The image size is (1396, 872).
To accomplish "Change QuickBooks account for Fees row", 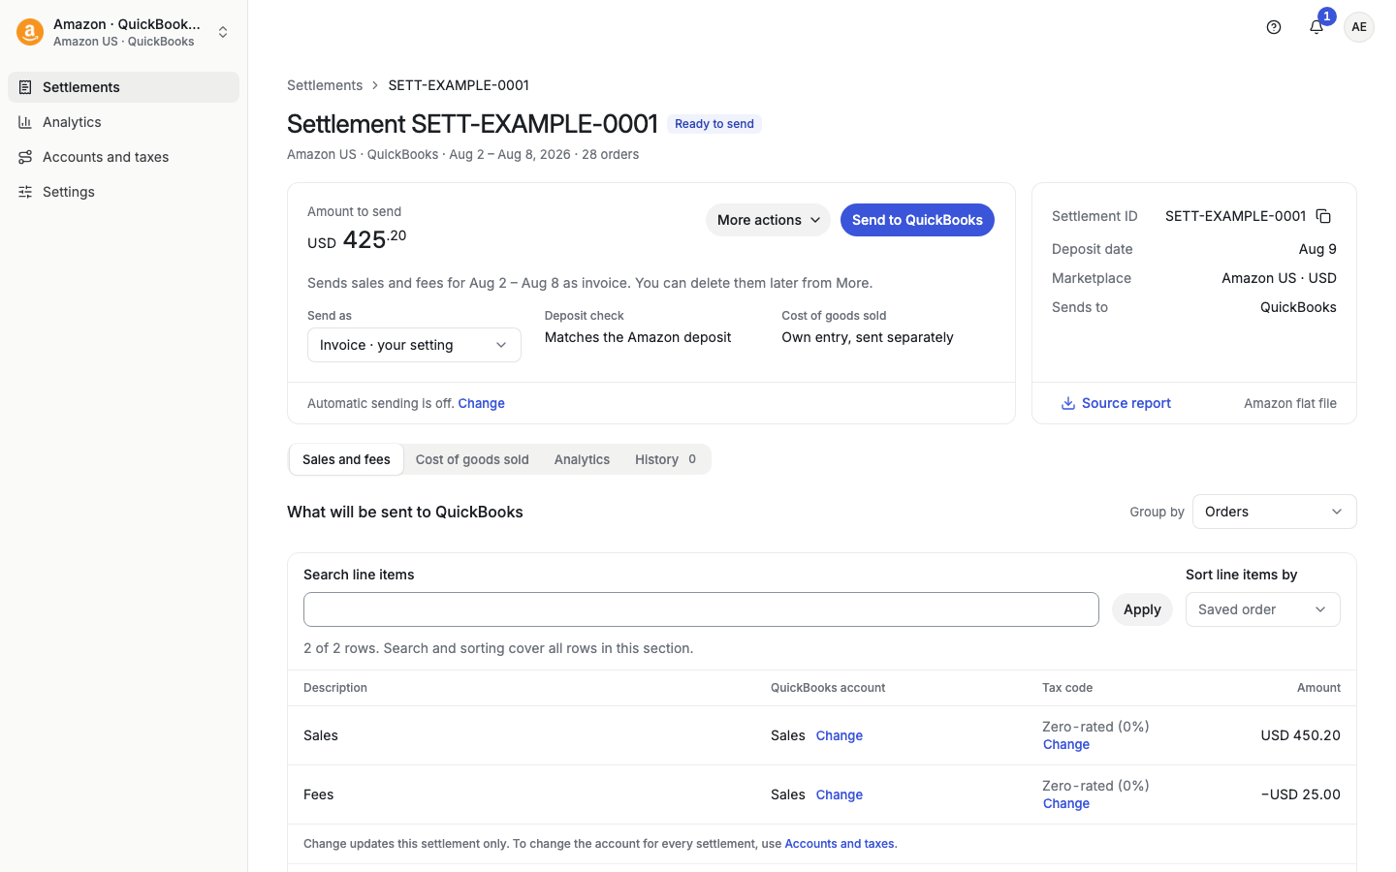I will pyautogui.click(x=839, y=794).
